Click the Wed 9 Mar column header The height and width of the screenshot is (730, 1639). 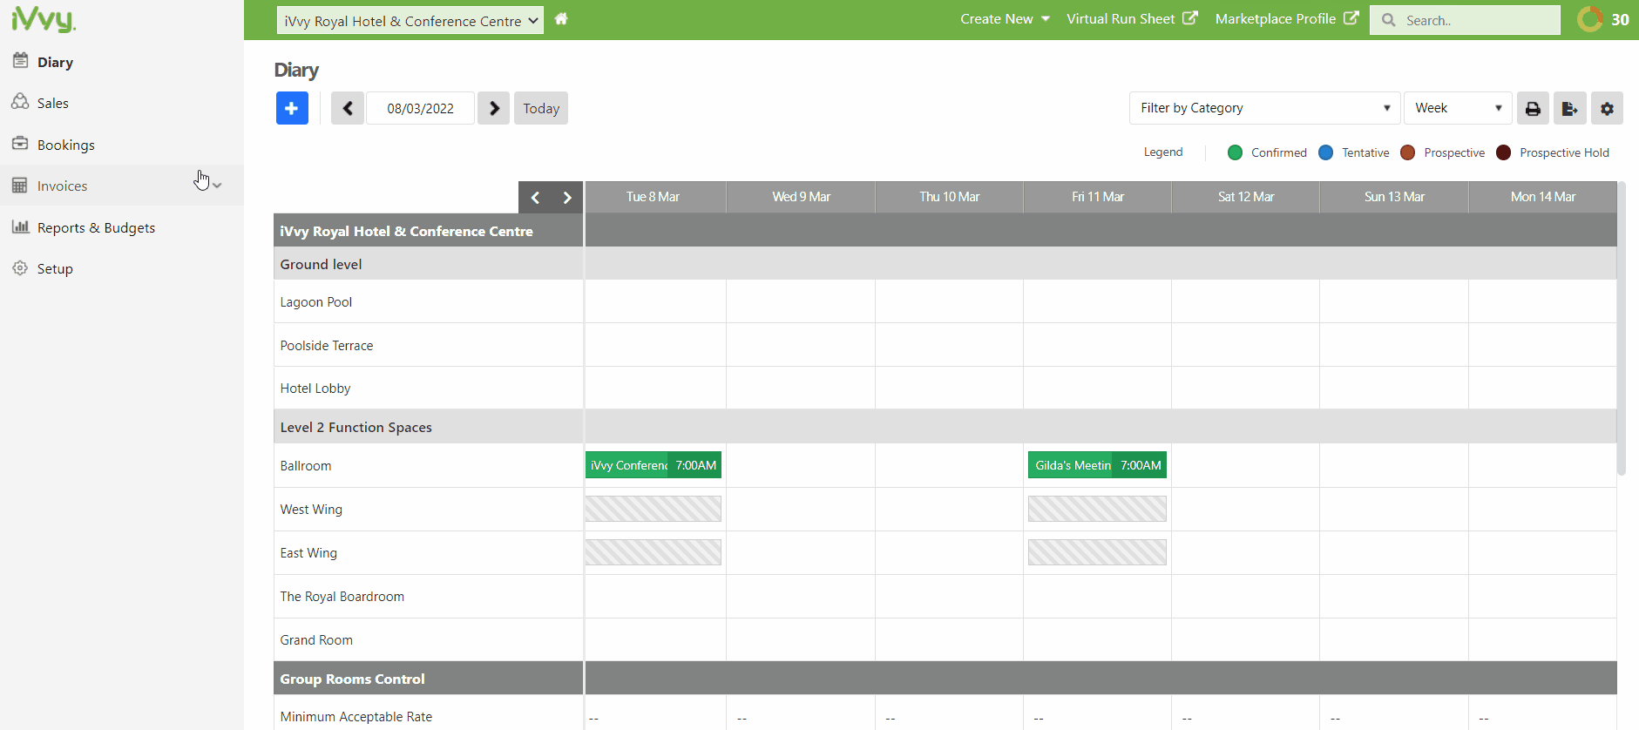[801, 197]
